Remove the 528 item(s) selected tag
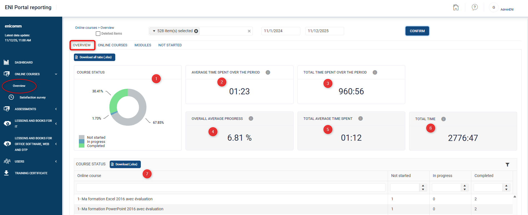The height and width of the screenshot is (215, 528). (196, 31)
